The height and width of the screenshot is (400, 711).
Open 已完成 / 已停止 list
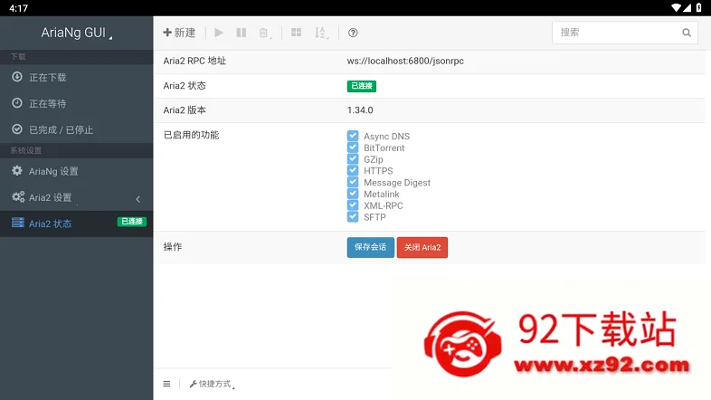(76, 130)
